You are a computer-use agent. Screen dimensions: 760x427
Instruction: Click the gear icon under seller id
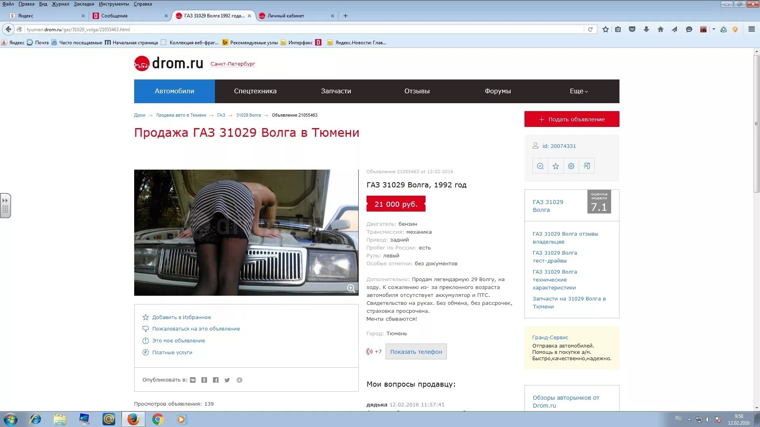click(571, 166)
